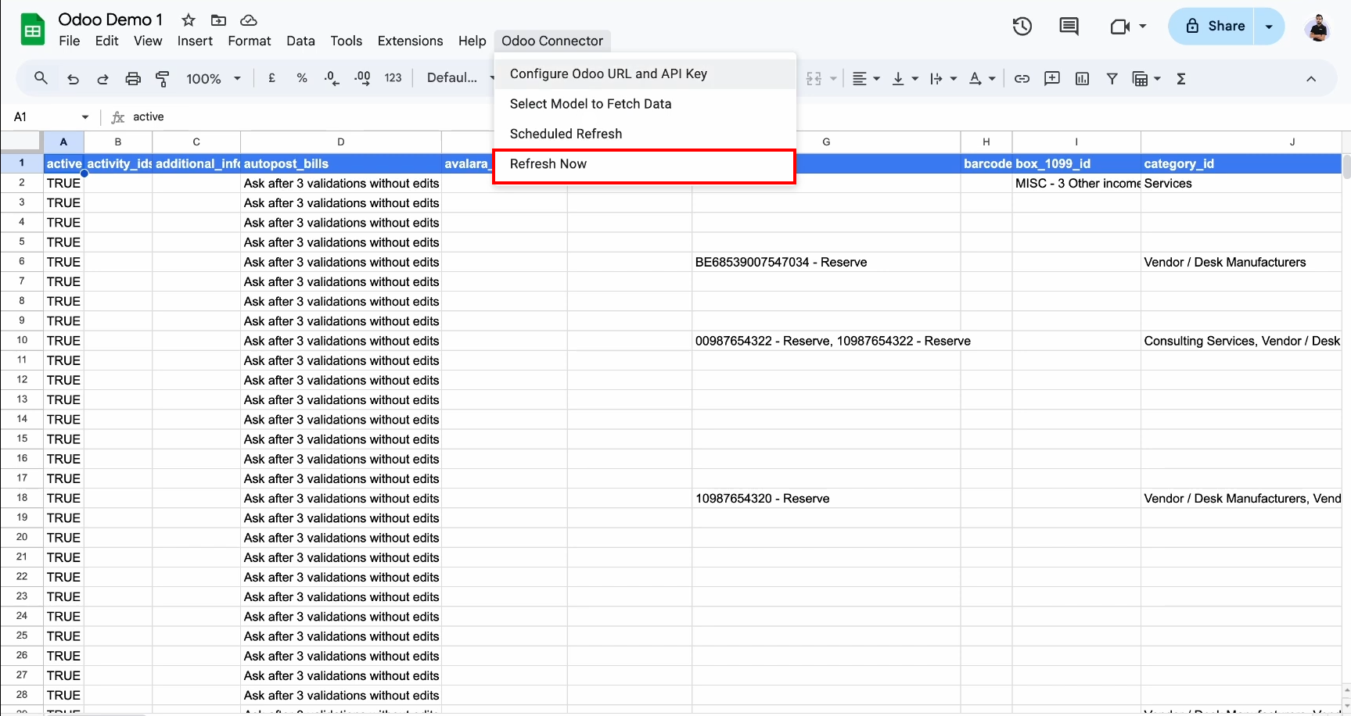The height and width of the screenshot is (716, 1351).
Task: Click the Insert link icon
Action: [1022, 79]
